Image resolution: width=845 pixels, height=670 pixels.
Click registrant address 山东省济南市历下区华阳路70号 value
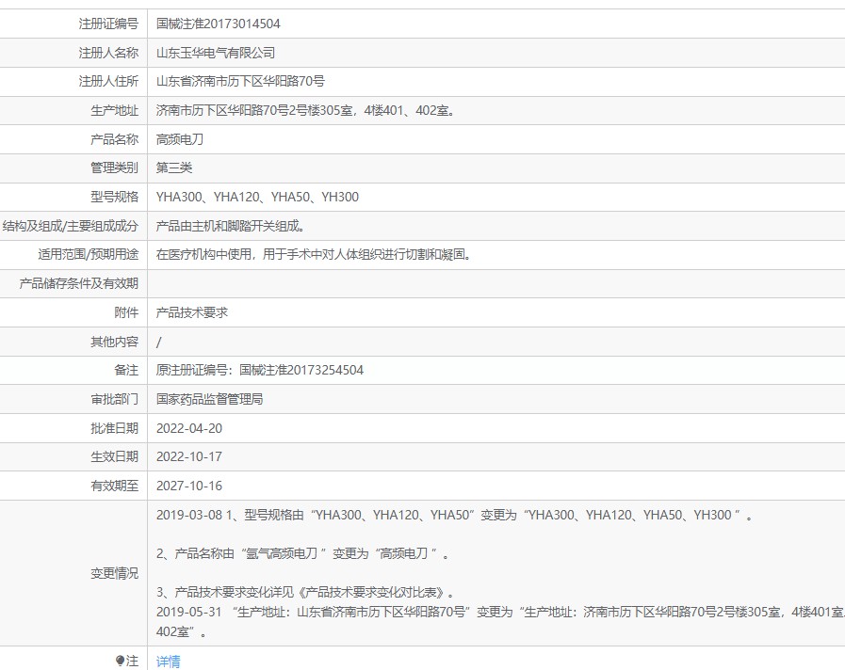tap(240, 82)
